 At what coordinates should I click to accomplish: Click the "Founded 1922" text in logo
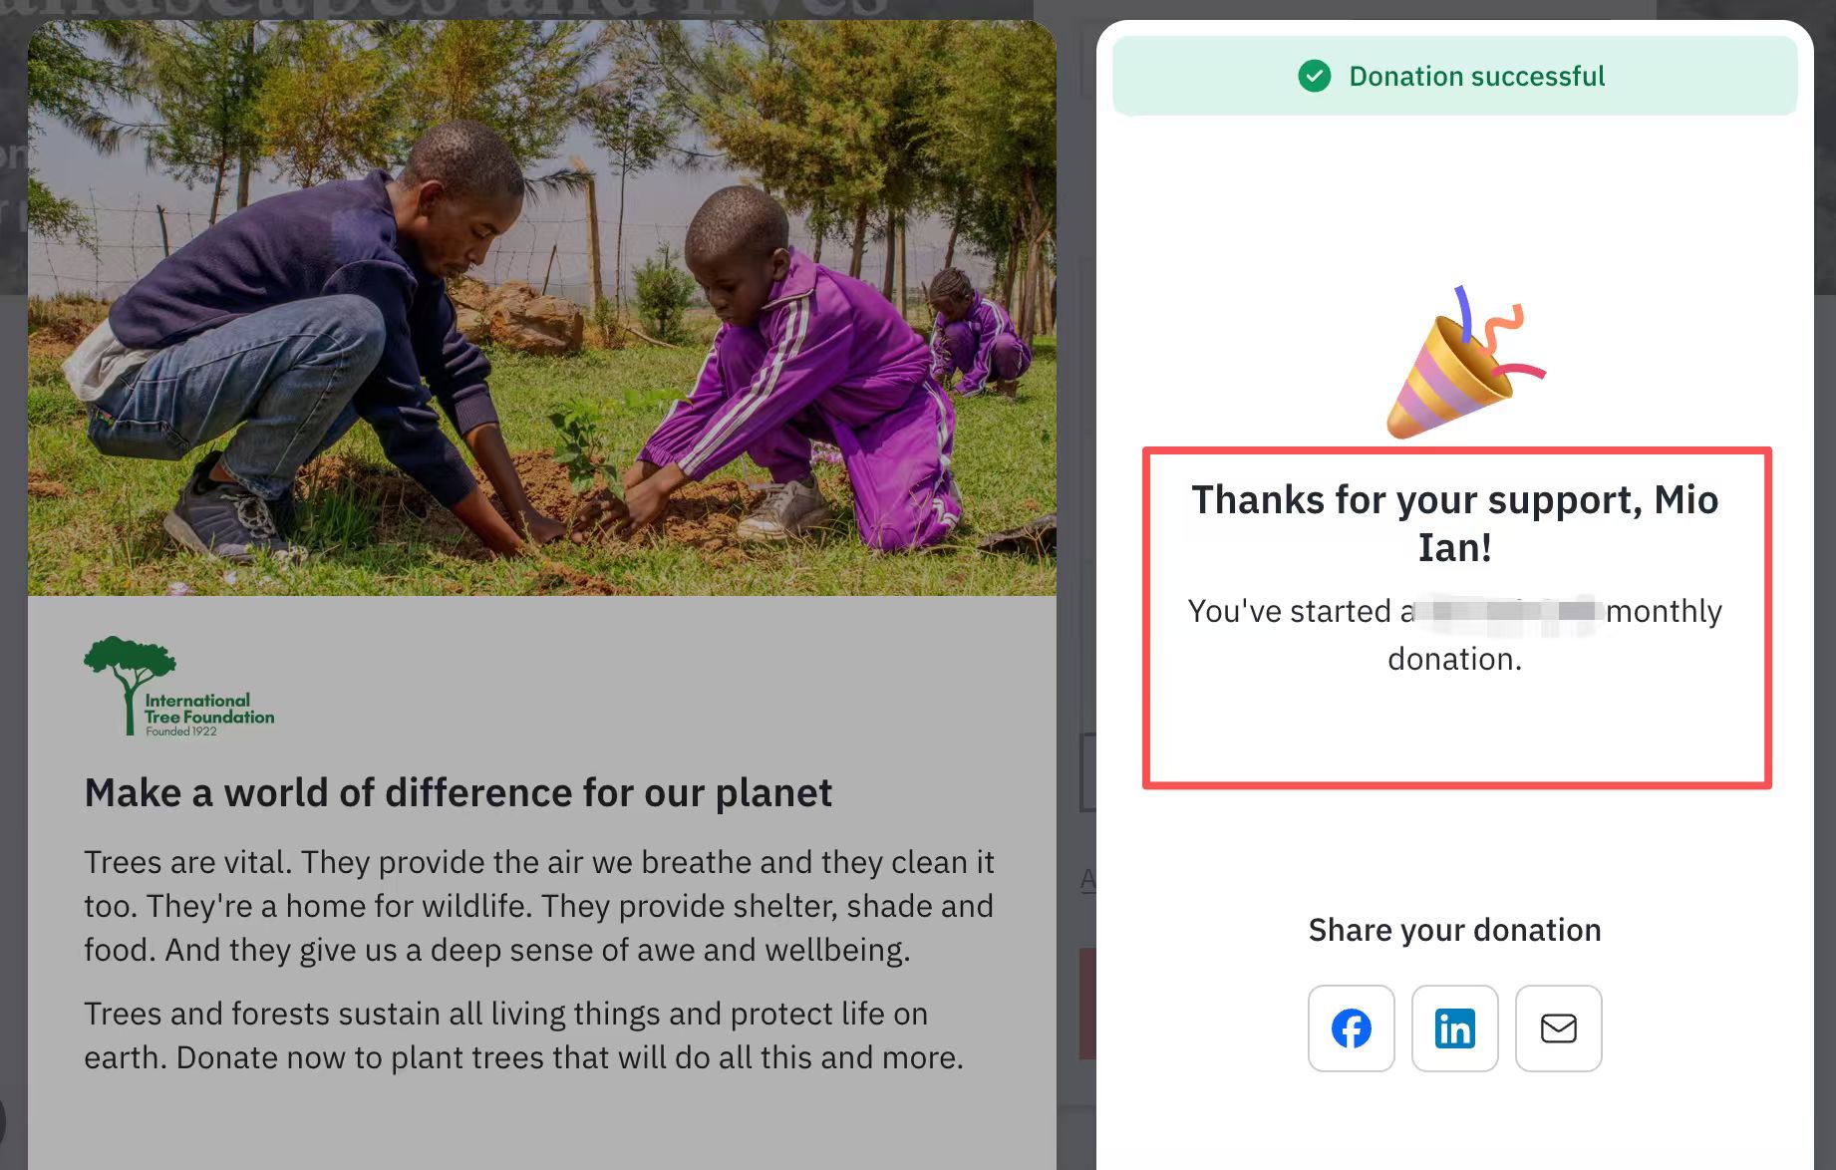pyautogui.click(x=180, y=731)
